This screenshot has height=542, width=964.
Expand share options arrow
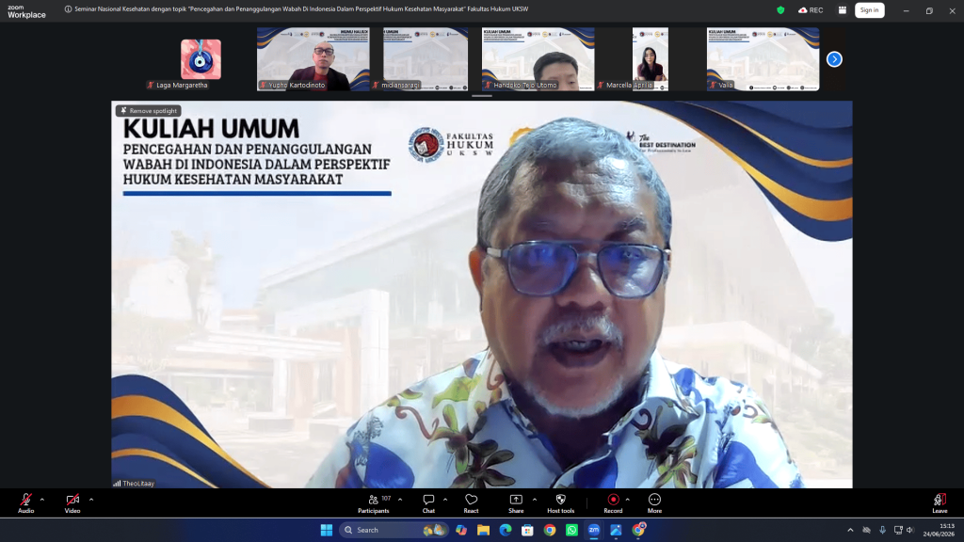535,500
